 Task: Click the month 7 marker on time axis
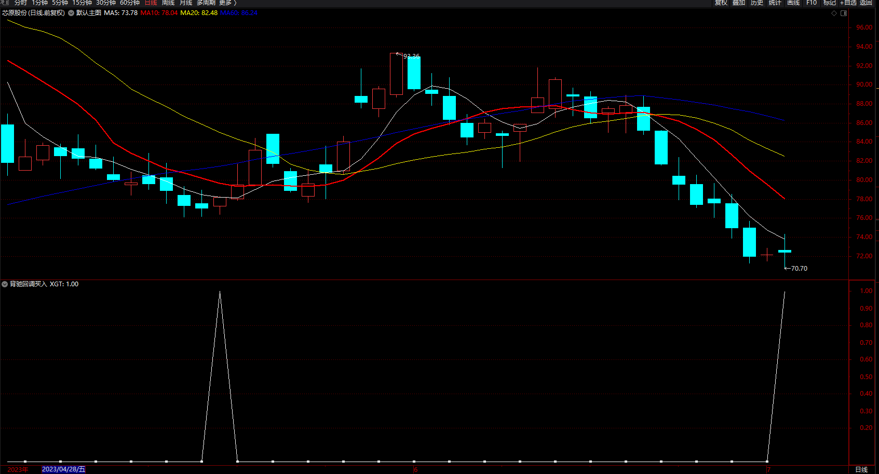click(768, 470)
